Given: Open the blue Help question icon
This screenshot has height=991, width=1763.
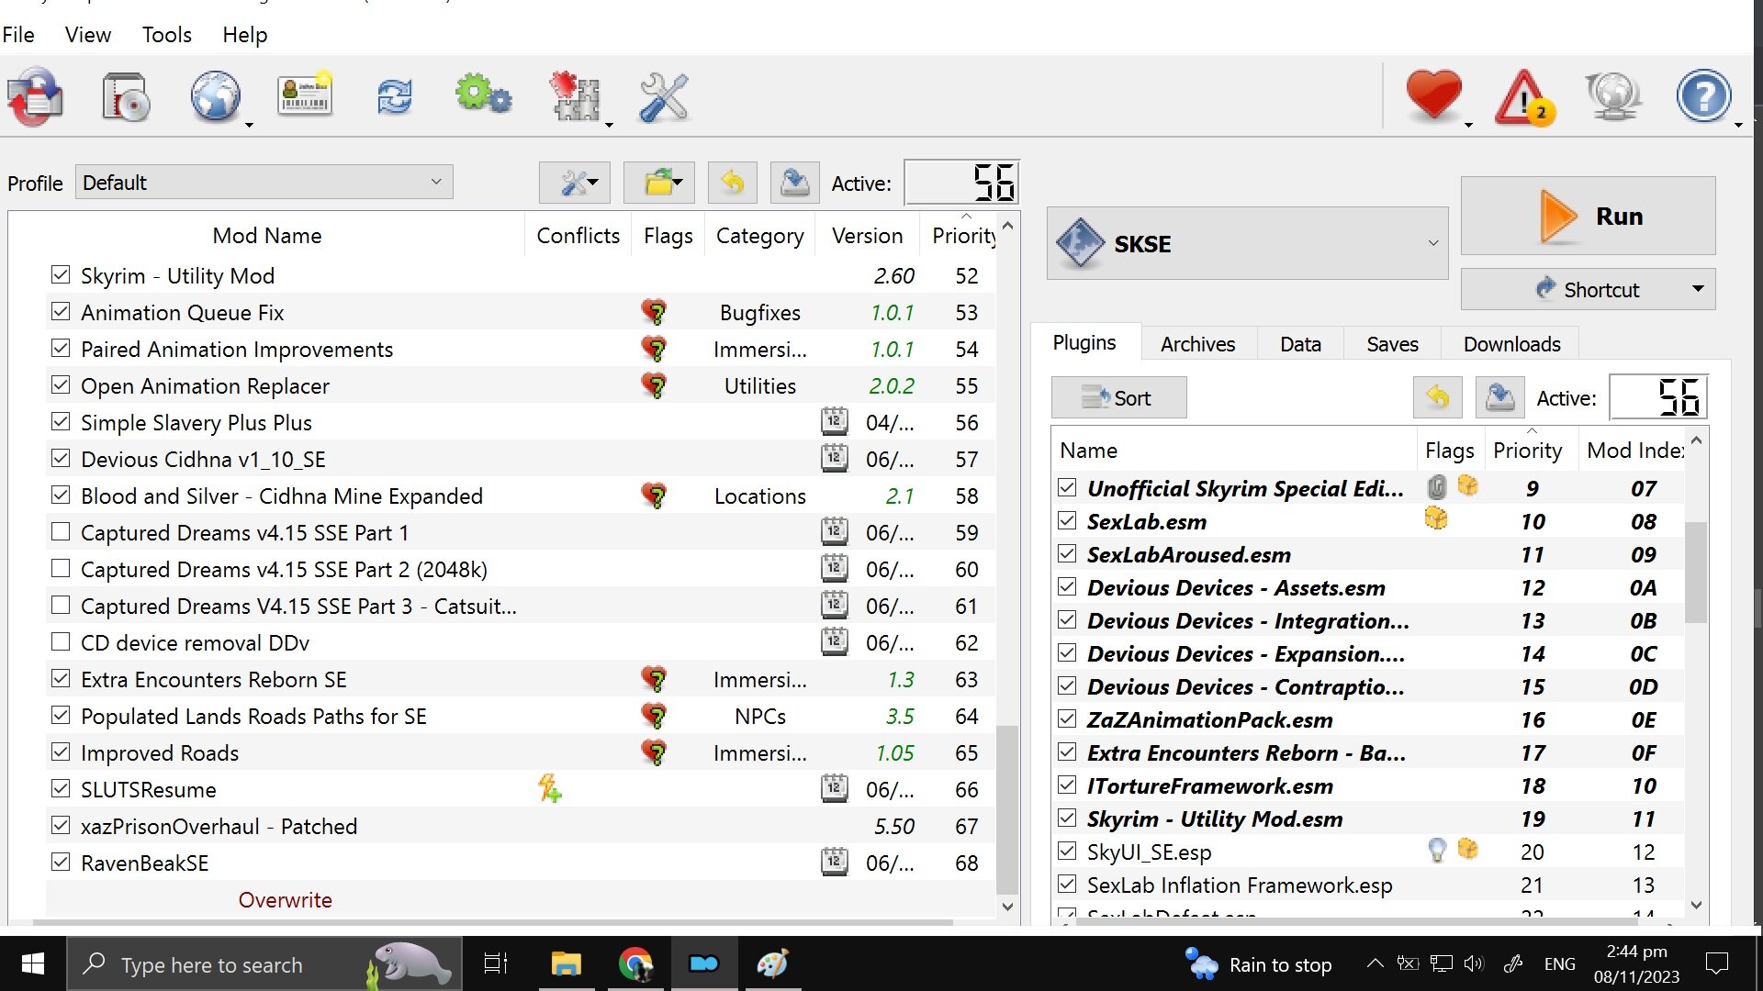Looking at the screenshot, I should click(1703, 96).
